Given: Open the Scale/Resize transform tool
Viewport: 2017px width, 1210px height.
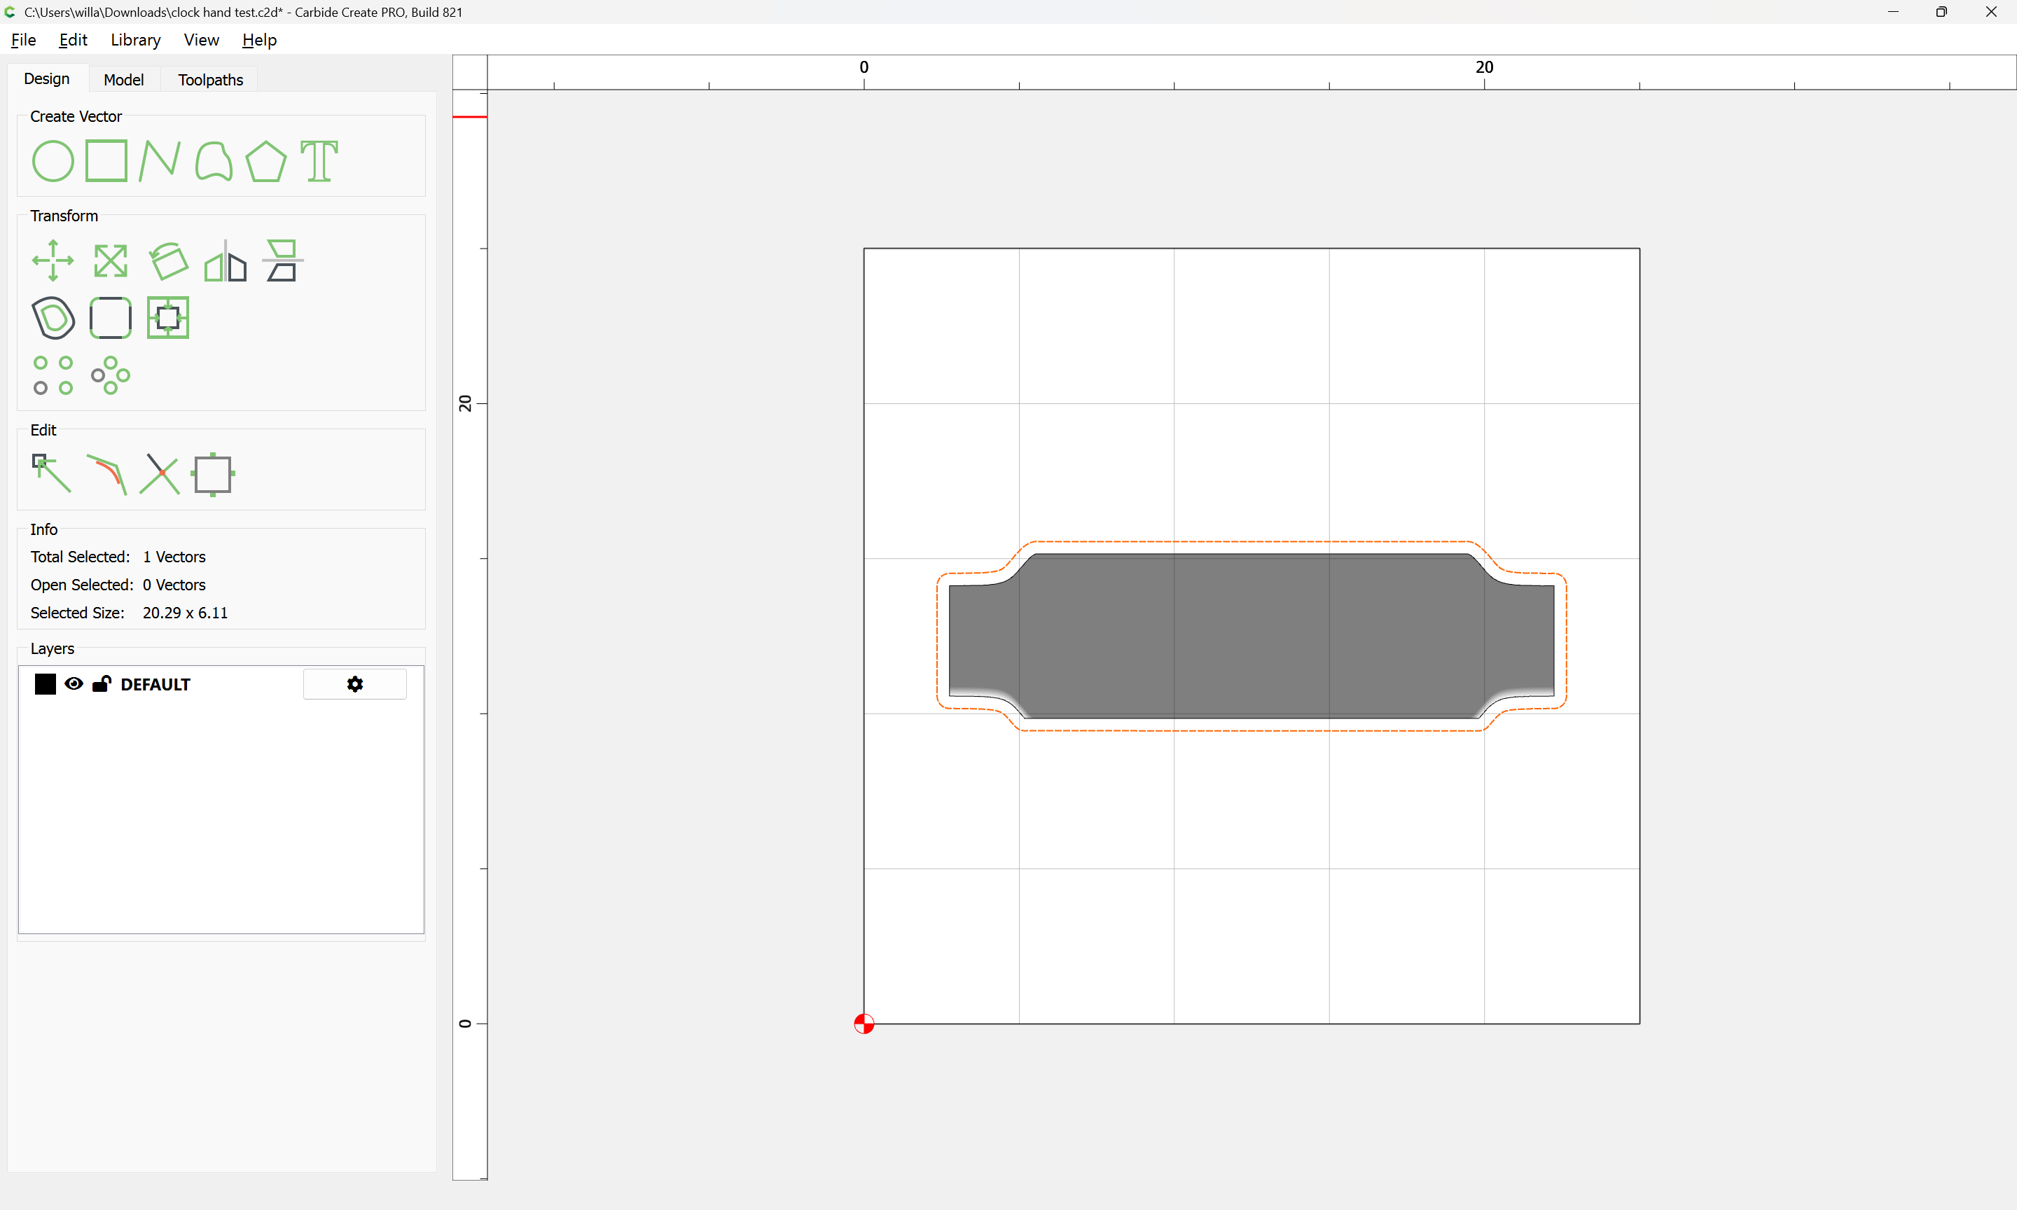Looking at the screenshot, I should tap(110, 261).
